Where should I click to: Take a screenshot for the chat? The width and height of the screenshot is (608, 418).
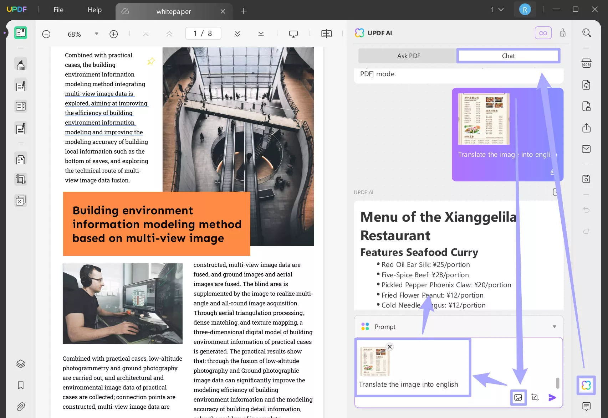[535, 397]
